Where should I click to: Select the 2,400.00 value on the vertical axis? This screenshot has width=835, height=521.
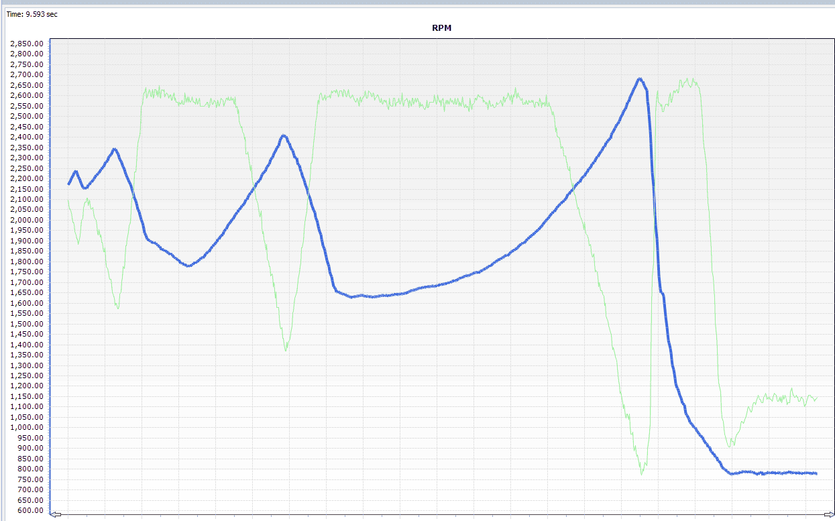27,137
